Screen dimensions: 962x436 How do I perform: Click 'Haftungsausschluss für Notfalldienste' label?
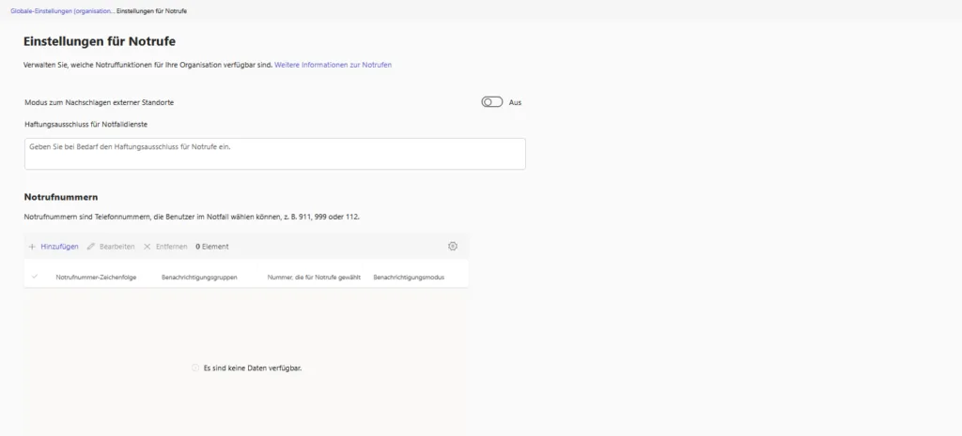click(85, 125)
